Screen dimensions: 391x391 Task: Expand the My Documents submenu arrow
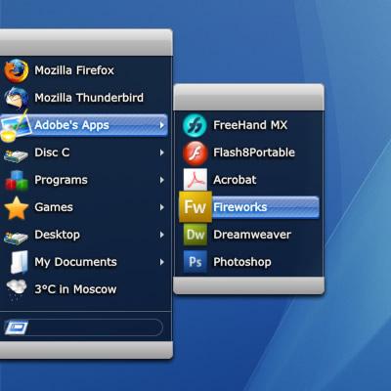[162, 262]
